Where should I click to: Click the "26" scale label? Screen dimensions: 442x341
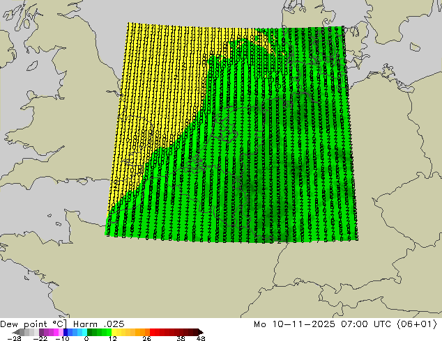[x=146, y=338]
